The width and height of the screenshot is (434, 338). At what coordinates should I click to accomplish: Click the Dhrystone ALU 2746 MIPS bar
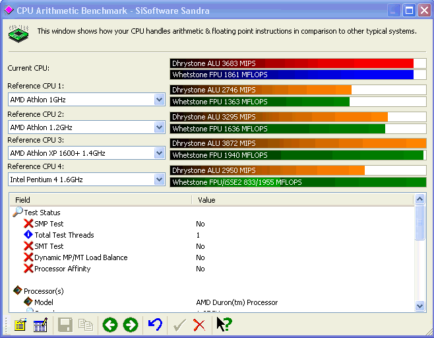[298, 90]
